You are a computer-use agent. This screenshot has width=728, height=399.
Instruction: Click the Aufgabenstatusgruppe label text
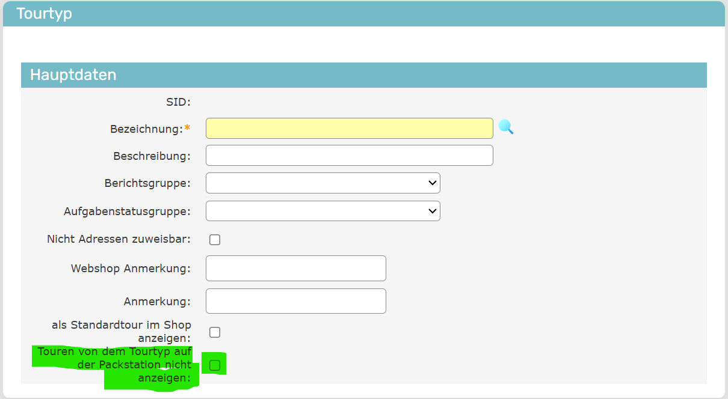127,212
